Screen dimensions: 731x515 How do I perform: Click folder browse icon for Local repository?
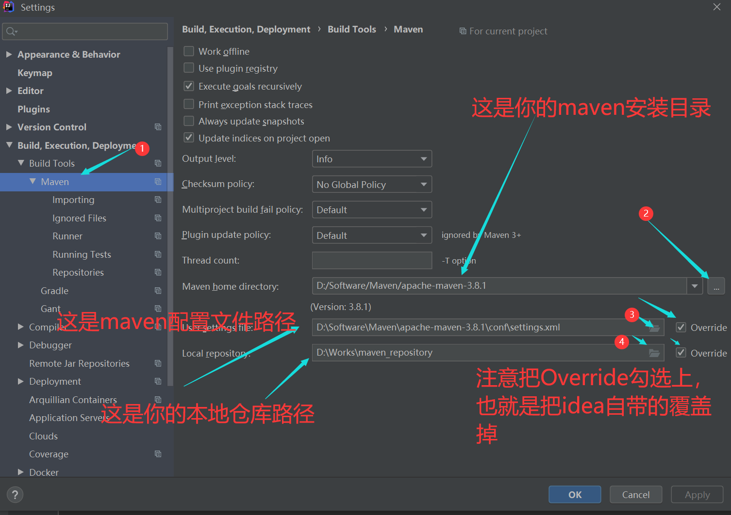(654, 353)
